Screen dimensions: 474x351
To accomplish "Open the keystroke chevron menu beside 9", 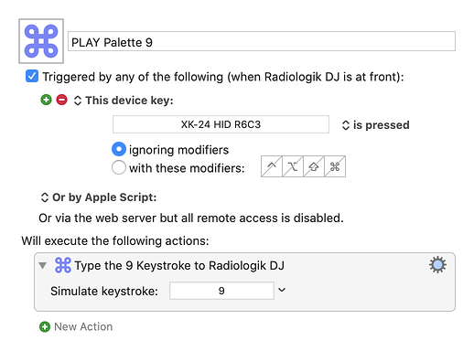I will pyautogui.click(x=282, y=290).
